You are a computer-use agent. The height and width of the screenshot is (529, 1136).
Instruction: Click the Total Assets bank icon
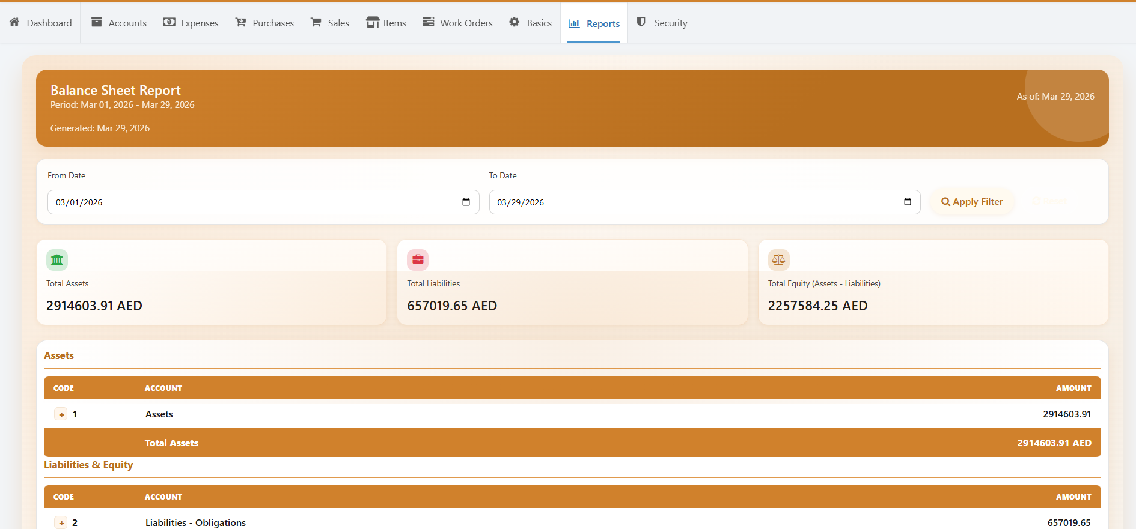tap(57, 260)
